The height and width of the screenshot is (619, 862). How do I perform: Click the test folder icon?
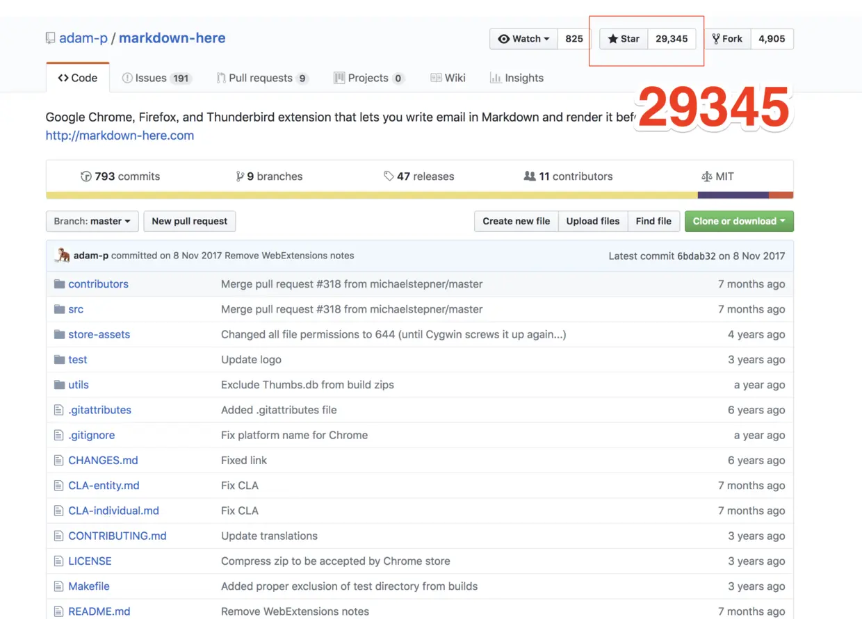pyautogui.click(x=59, y=360)
